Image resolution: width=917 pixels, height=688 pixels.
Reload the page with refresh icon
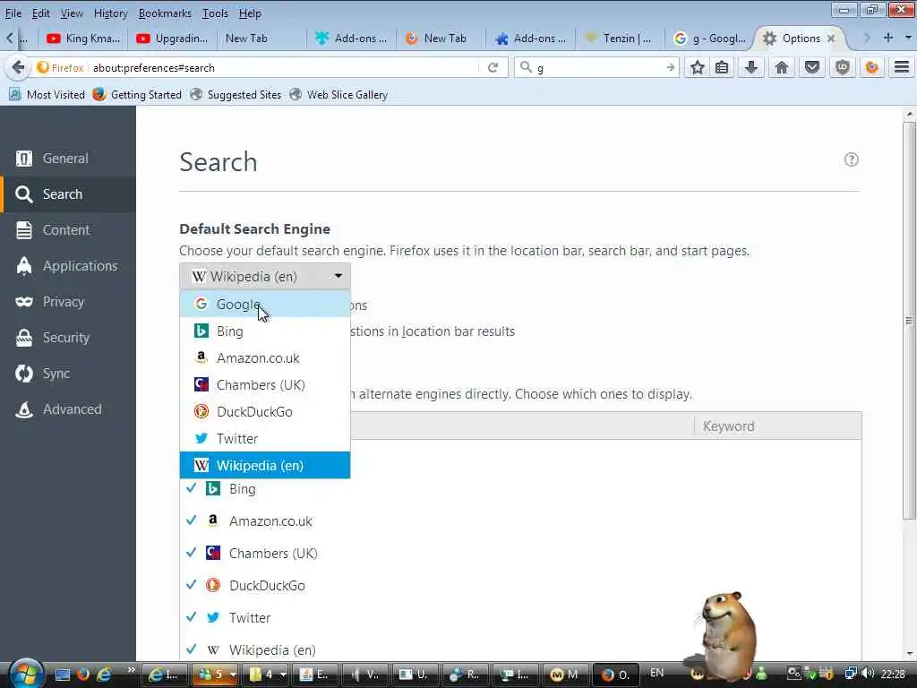tap(493, 68)
